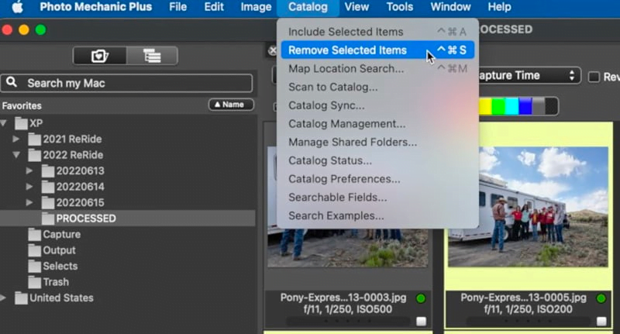
Task: Select the United States folder
Action: click(x=54, y=298)
